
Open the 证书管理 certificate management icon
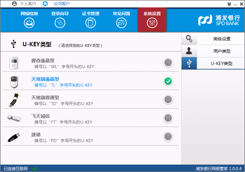click(91, 23)
